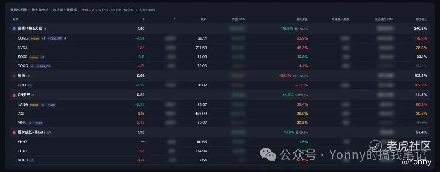This screenshot has width=440, height=172.
Task: Select the SQQQ ticker
Action: [x=23, y=38]
